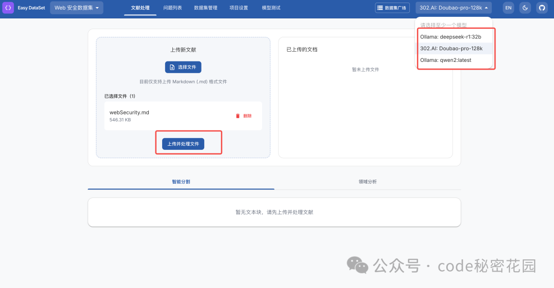Click the webSecurity.md file name
554x288 pixels.
129,113
